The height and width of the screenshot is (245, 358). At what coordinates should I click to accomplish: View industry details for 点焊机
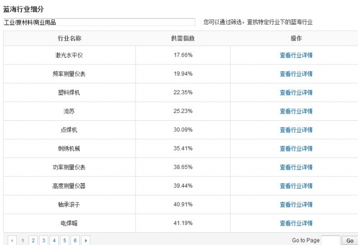click(x=296, y=130)
